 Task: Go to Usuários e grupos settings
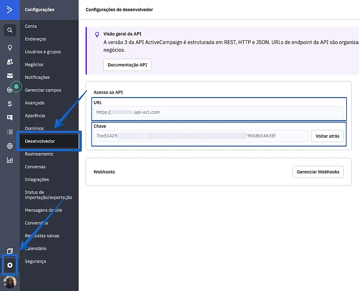click(x=43, y=52)
